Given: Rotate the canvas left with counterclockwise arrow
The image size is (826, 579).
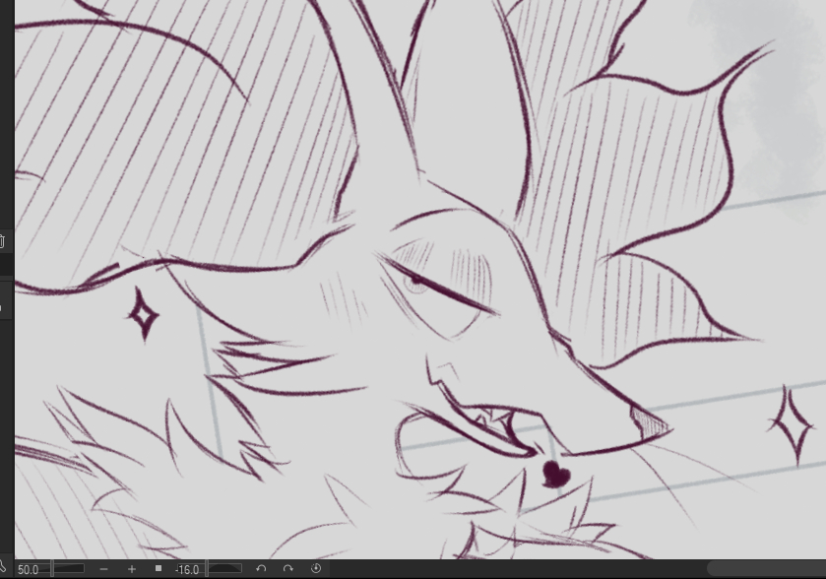Looking at the screenshot, I should point(261,569).
